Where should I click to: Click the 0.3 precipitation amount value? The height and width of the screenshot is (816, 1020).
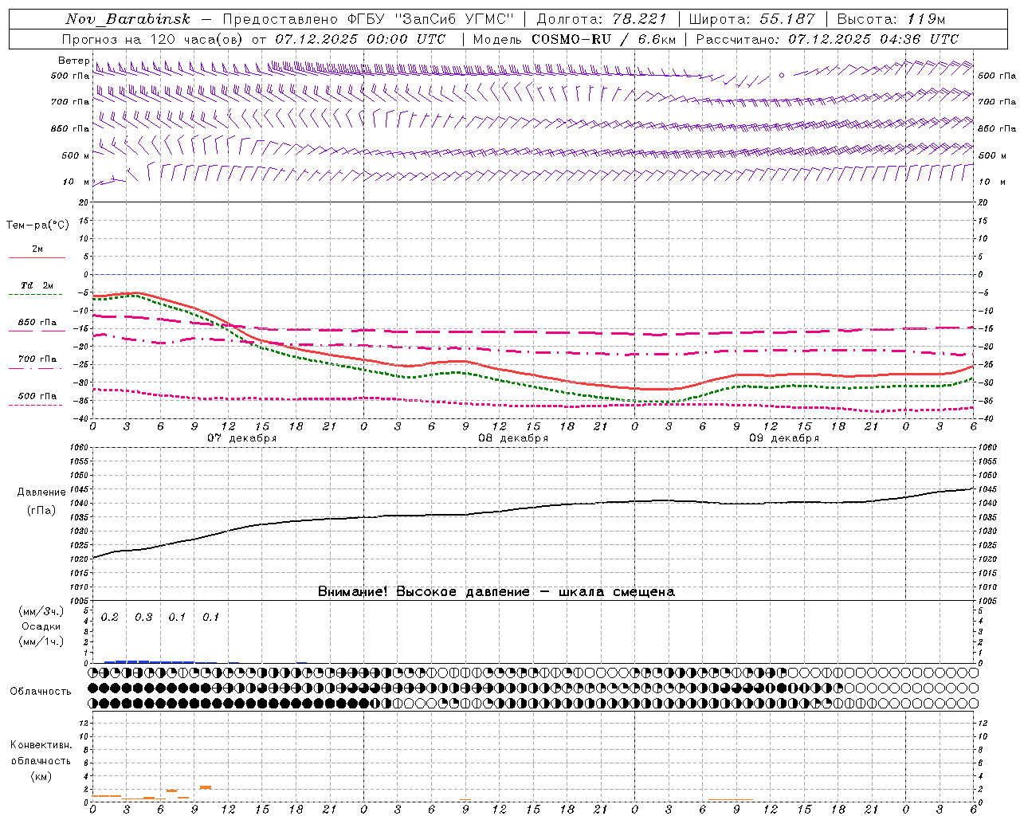[143, 617]
